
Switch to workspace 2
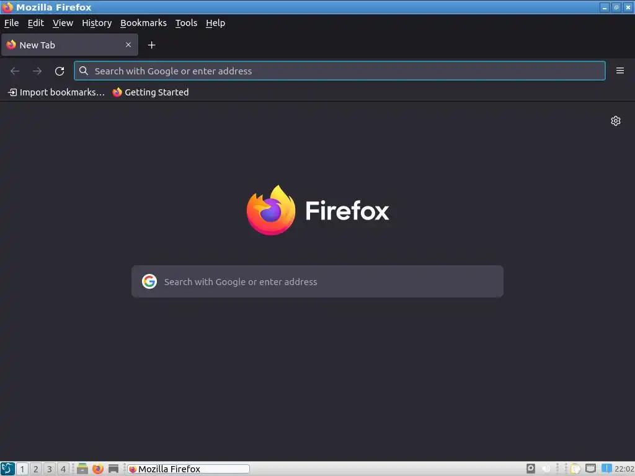coord(35,469)
